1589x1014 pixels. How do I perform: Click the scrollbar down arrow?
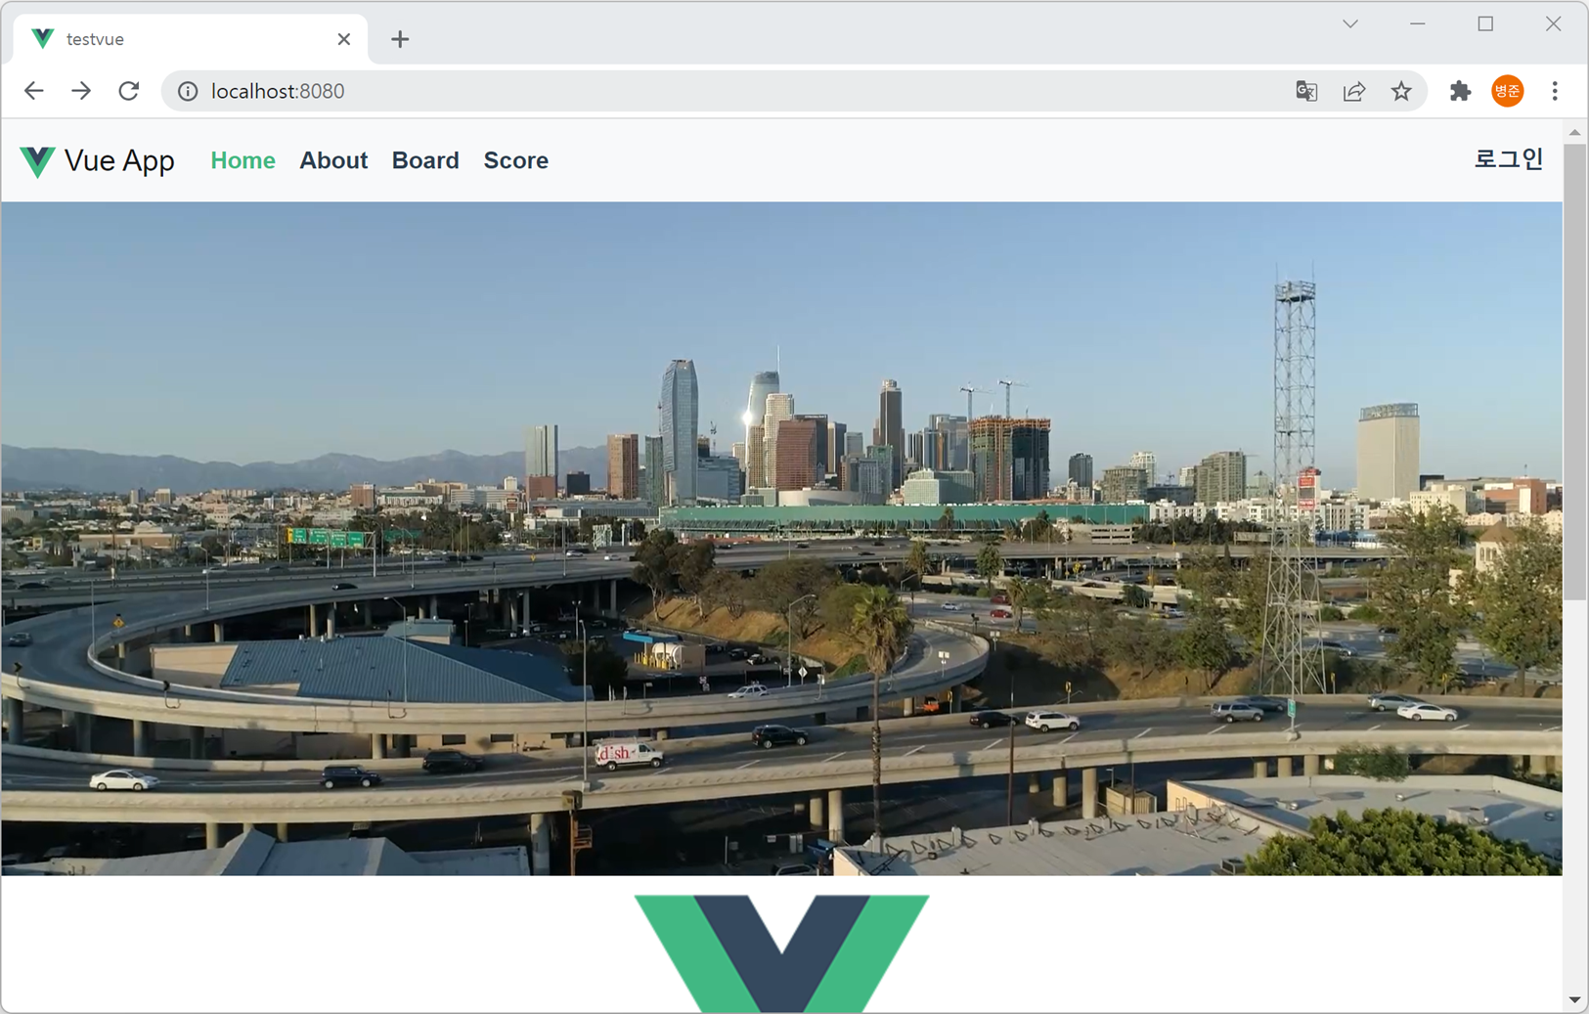[1574, 1000]
